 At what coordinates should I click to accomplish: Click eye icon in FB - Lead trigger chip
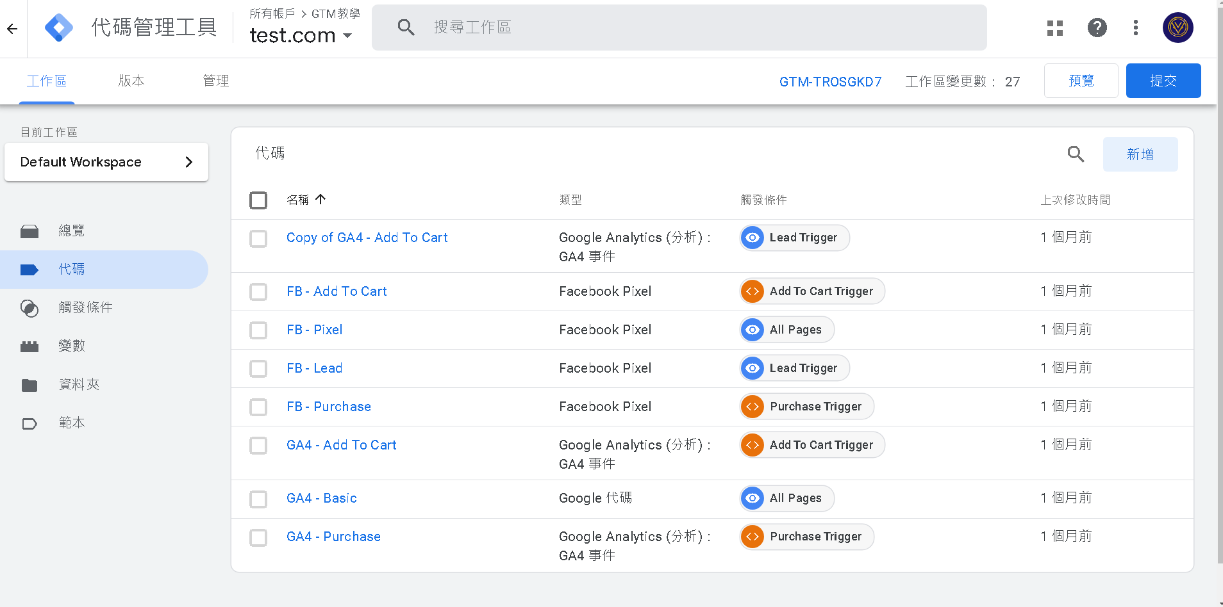pos(753,368)
